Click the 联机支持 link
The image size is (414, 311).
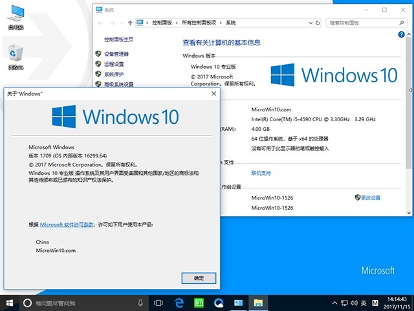point(261,173)
